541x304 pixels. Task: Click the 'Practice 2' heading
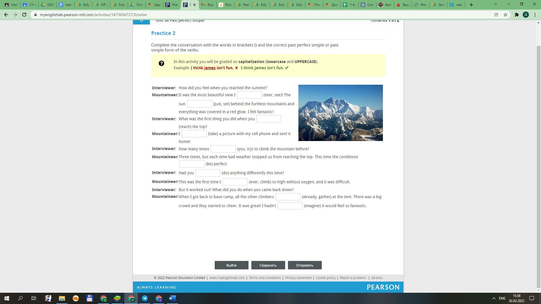[163, 33]
